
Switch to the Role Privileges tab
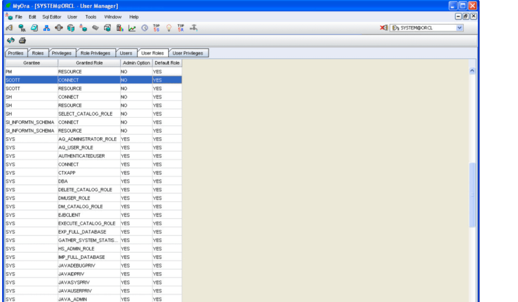(x=96, y=53)
